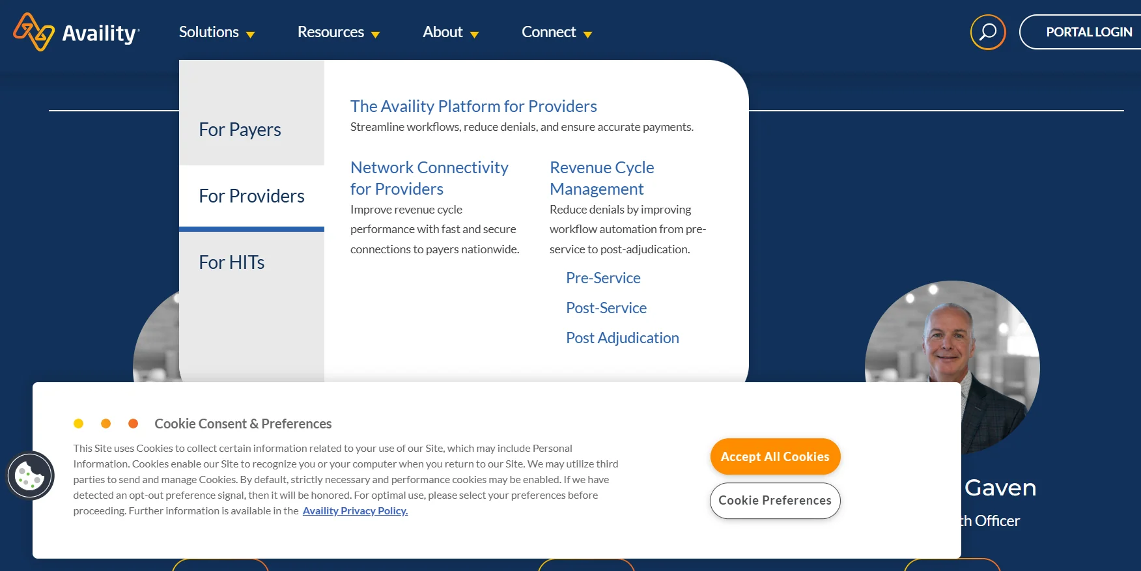Screen dimensions: 1141x571
Task: Click the Availity logo
Action: point(76,32)
